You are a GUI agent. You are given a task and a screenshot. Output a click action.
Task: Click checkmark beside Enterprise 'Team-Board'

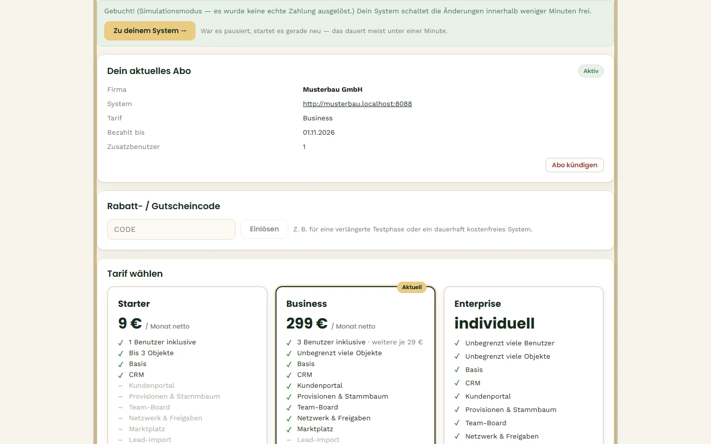point(457,423)
